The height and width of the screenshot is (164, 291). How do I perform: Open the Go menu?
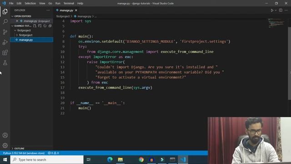50,3
